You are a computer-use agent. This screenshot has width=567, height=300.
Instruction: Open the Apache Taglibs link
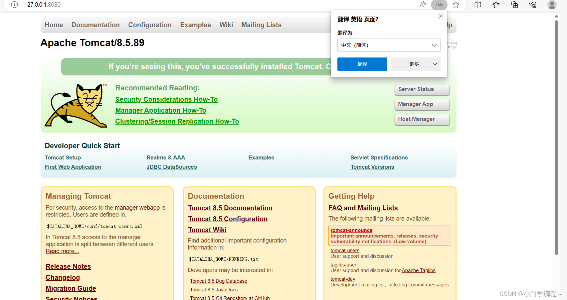pyautogui.click(x=419, y=270)
